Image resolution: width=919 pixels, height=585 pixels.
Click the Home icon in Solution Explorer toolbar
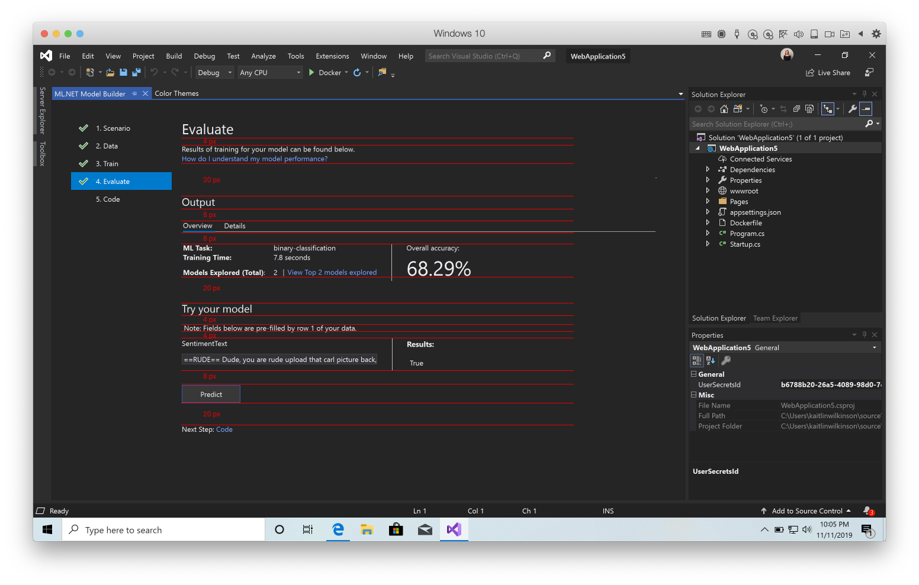click(x=724, y=109)
